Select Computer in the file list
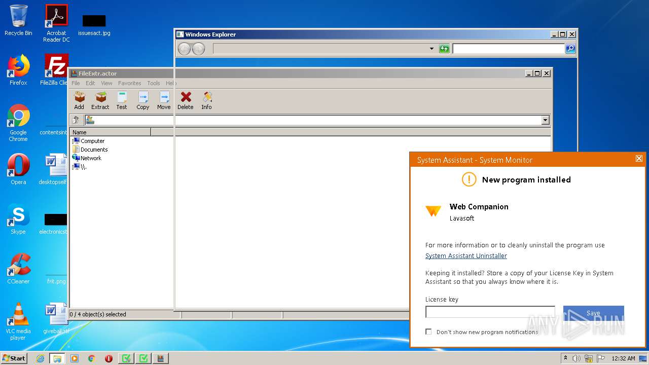 (88, 141)
